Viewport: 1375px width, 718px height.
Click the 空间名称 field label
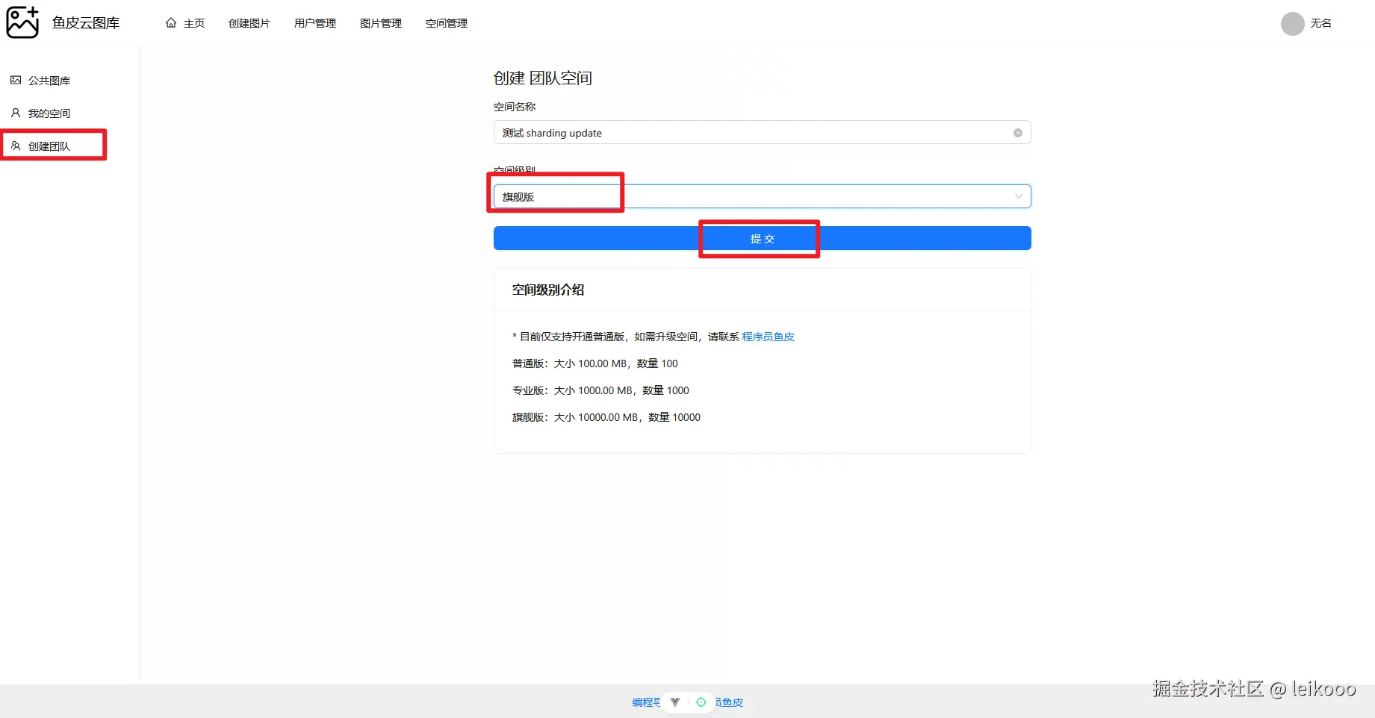pos(515,107)
